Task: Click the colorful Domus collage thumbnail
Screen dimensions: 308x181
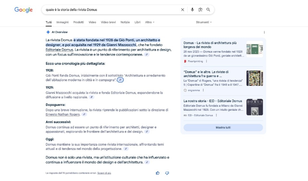Action: click(254, 78)
